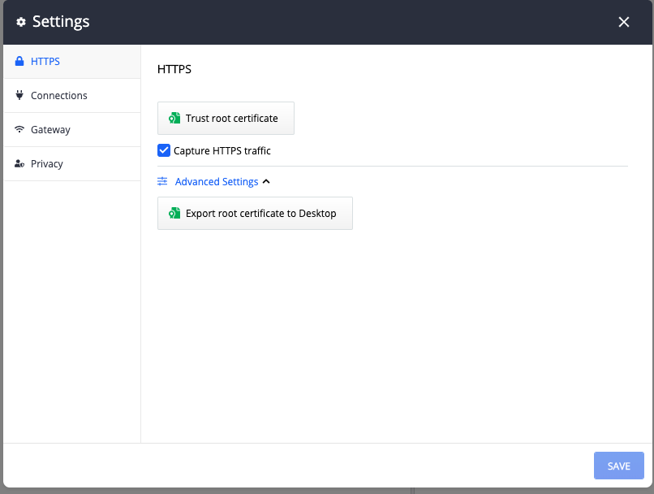Click the certificate icon in Export button
The width and height of the screenshot is (654, 494).
pos(174,214)
